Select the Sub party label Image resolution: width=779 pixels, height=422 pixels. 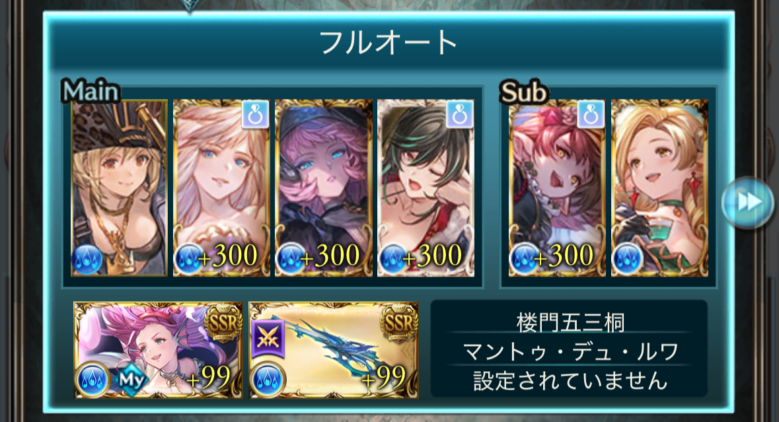tap(524, 91)
